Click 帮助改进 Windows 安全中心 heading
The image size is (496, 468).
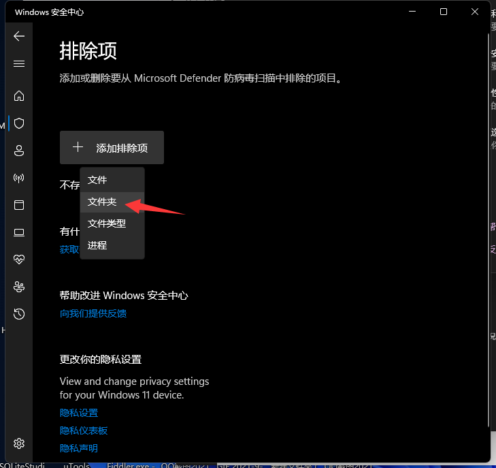[x=124, y=296]
